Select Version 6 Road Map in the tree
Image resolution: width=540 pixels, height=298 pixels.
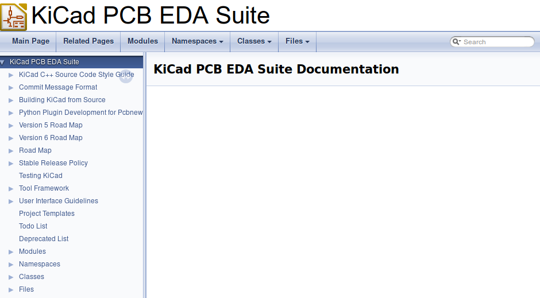[x=51, y=138]
